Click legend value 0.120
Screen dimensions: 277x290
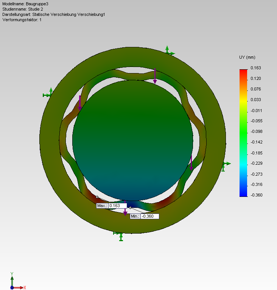tap(256, 78)
